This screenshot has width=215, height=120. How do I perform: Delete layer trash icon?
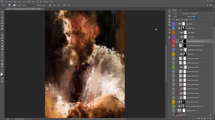pos(211,119)
